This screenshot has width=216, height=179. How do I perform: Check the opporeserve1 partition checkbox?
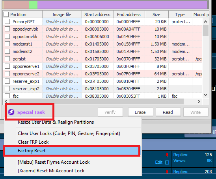7,66
